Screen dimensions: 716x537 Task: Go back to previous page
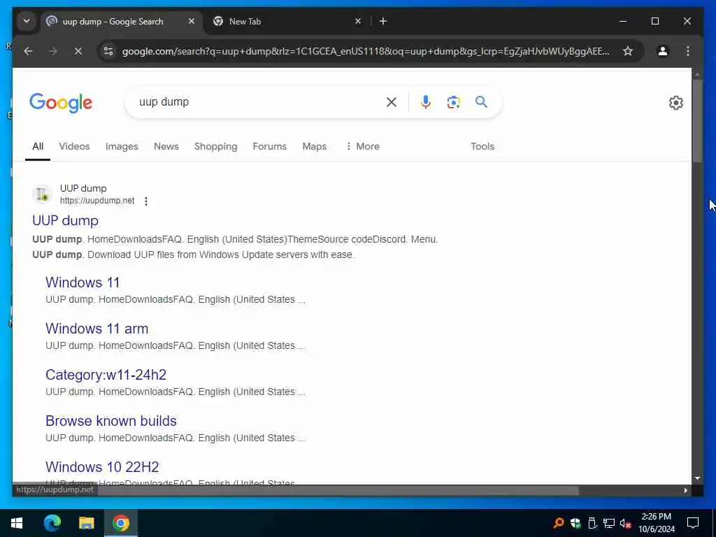click(x=28, y=51)
